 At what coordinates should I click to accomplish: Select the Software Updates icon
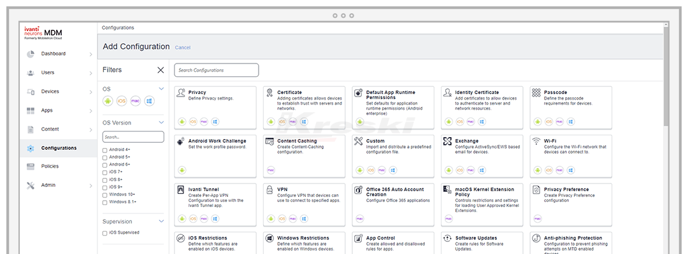click(447, 238)
